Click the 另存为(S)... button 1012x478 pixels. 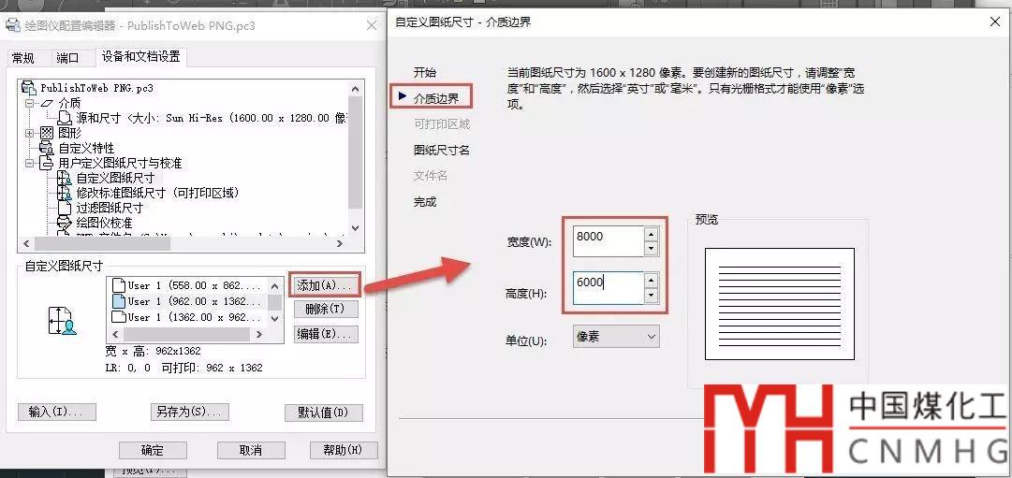190,412
